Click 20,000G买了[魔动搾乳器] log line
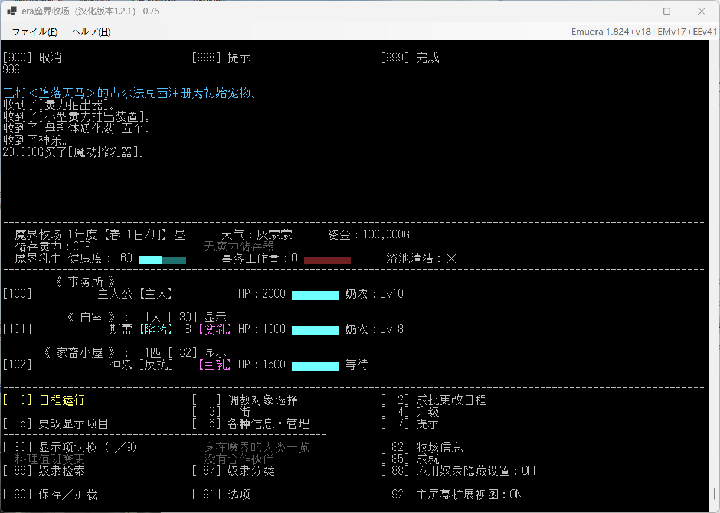 tap(74, 152)
